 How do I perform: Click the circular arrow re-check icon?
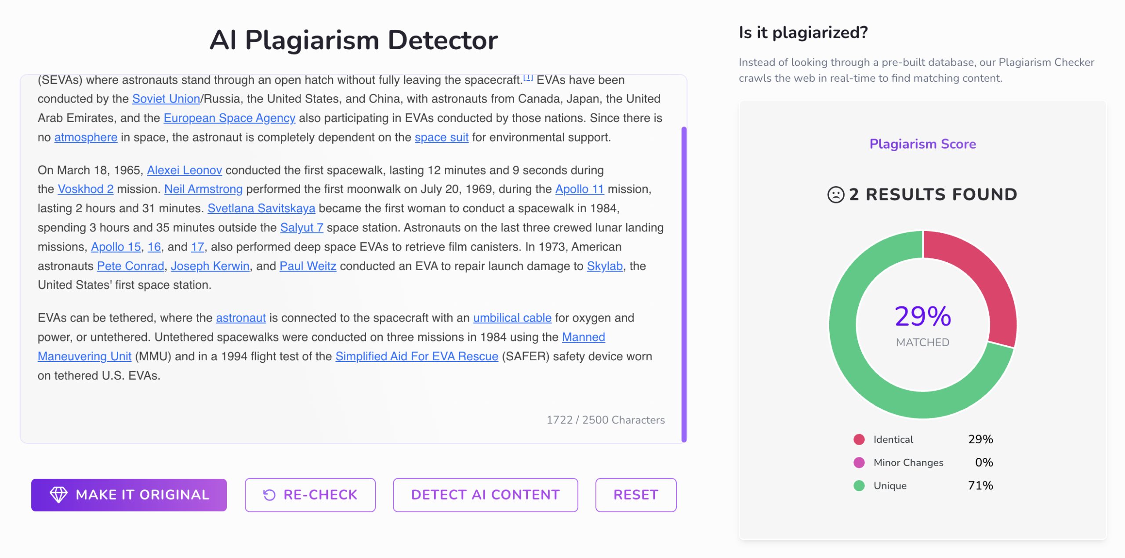pyautogui.click(x=269, y=495)
